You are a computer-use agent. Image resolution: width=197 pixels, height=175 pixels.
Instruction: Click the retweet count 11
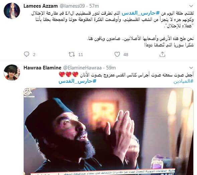click(81, 54)
